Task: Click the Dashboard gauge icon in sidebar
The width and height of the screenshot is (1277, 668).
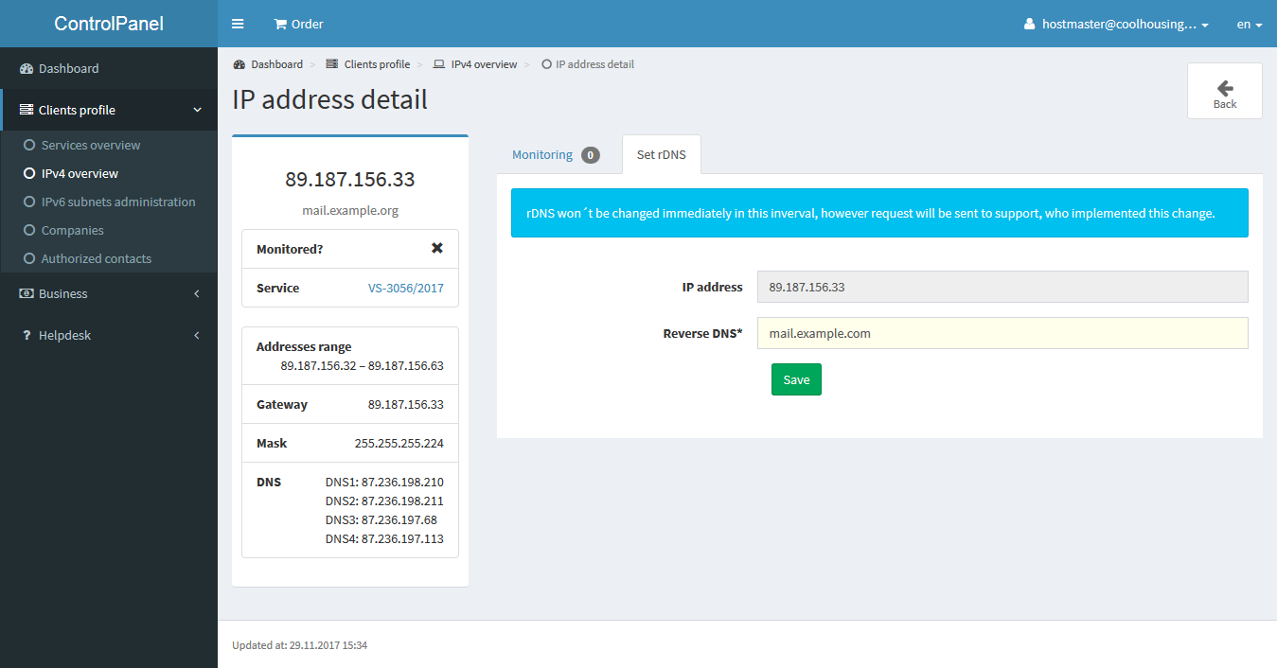Action: point(27,69)
